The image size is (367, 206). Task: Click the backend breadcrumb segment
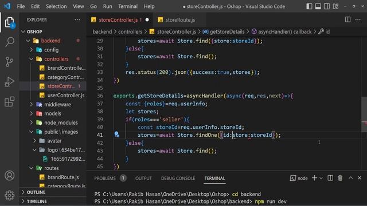102,32
